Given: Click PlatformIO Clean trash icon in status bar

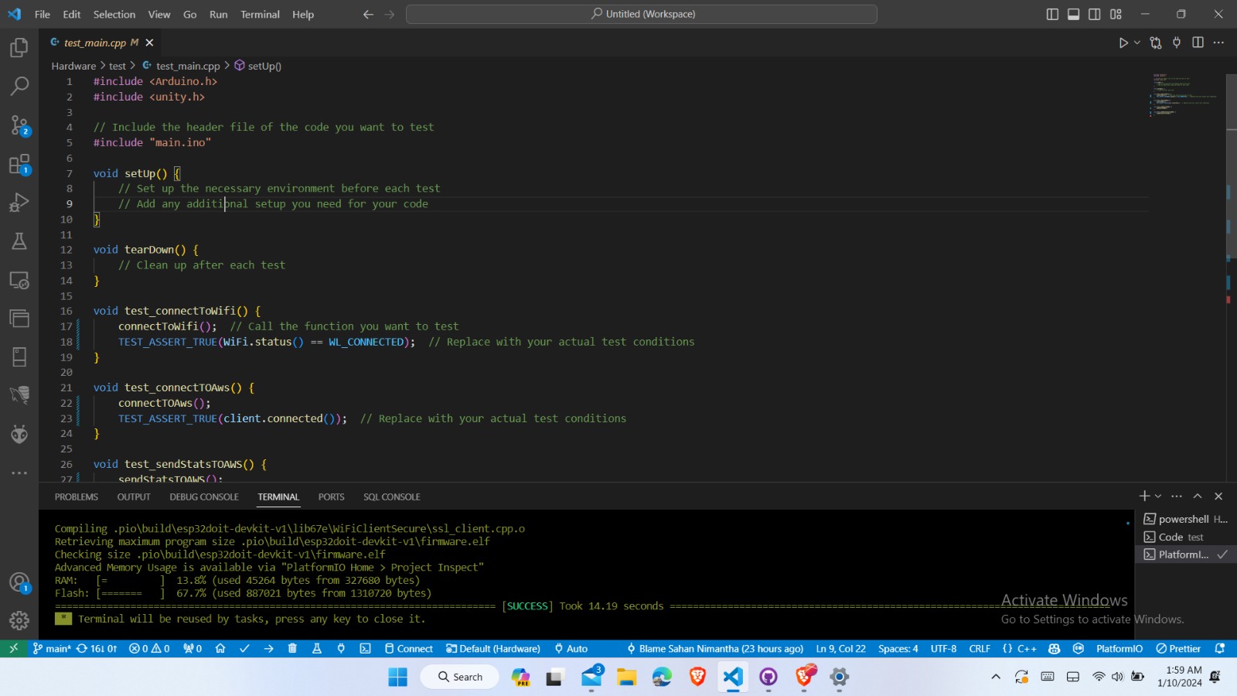Looking at the screenshot, I should (292, 649).
